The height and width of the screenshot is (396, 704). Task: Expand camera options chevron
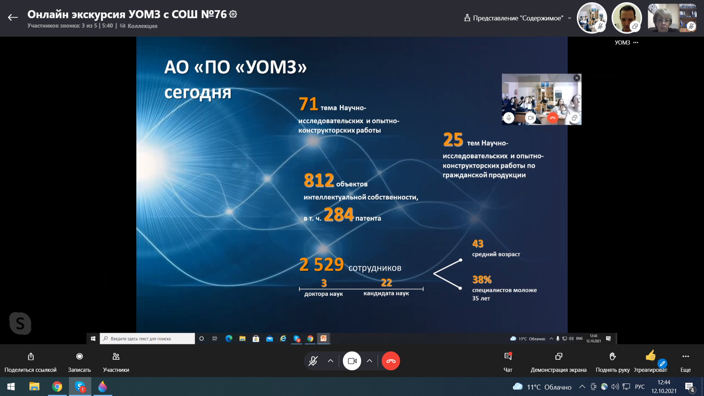[x=369, y=361]
